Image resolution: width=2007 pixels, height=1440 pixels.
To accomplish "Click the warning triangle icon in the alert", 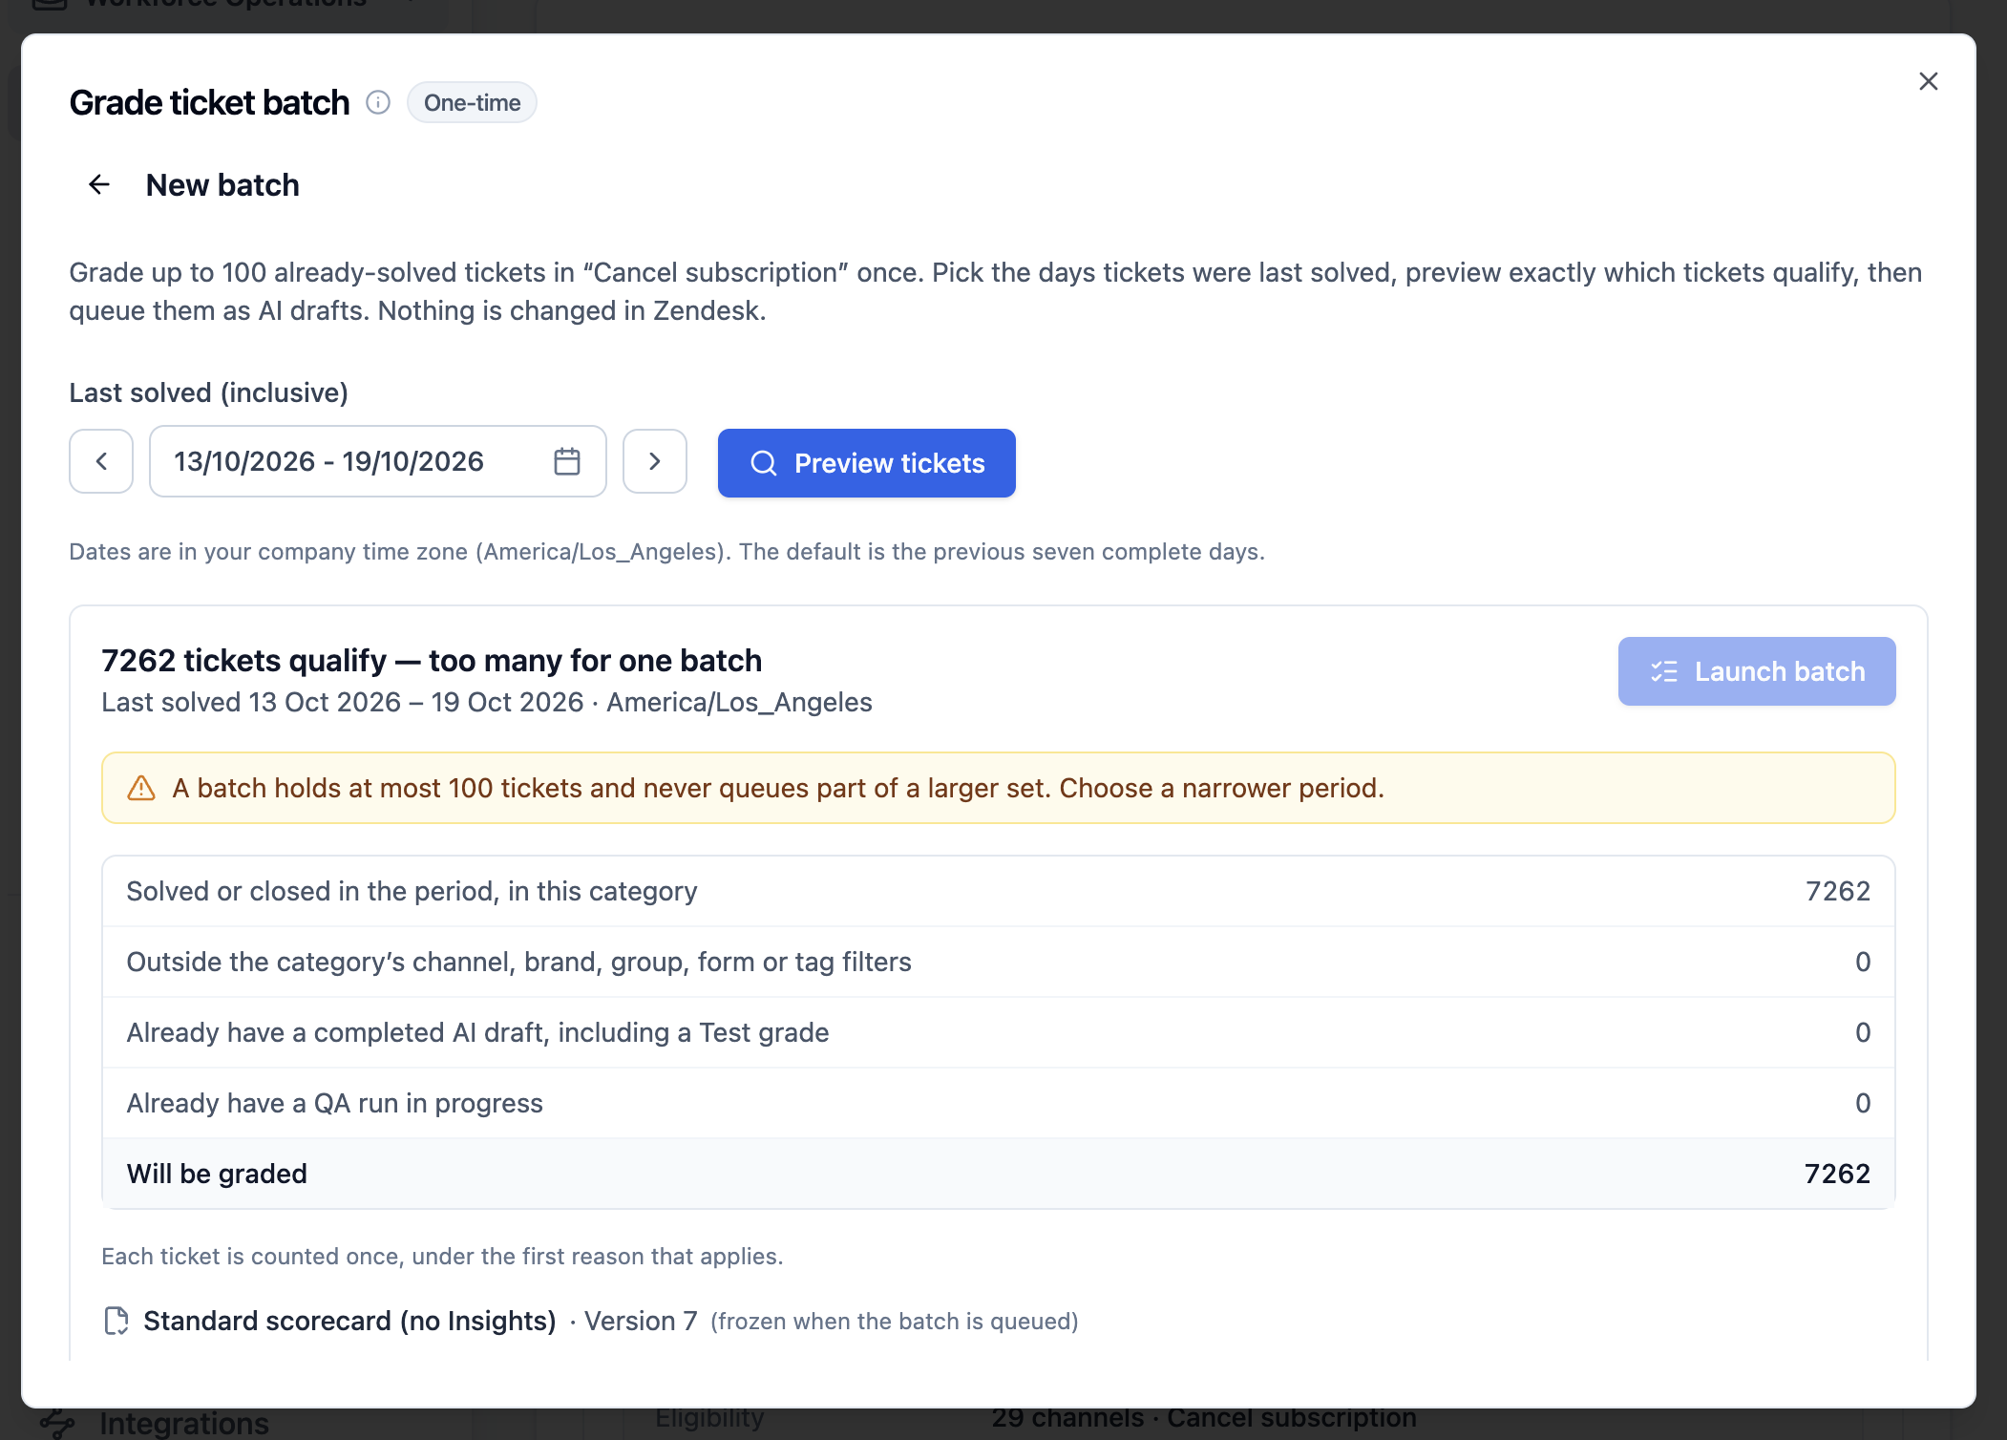I will tap(141, 788).
